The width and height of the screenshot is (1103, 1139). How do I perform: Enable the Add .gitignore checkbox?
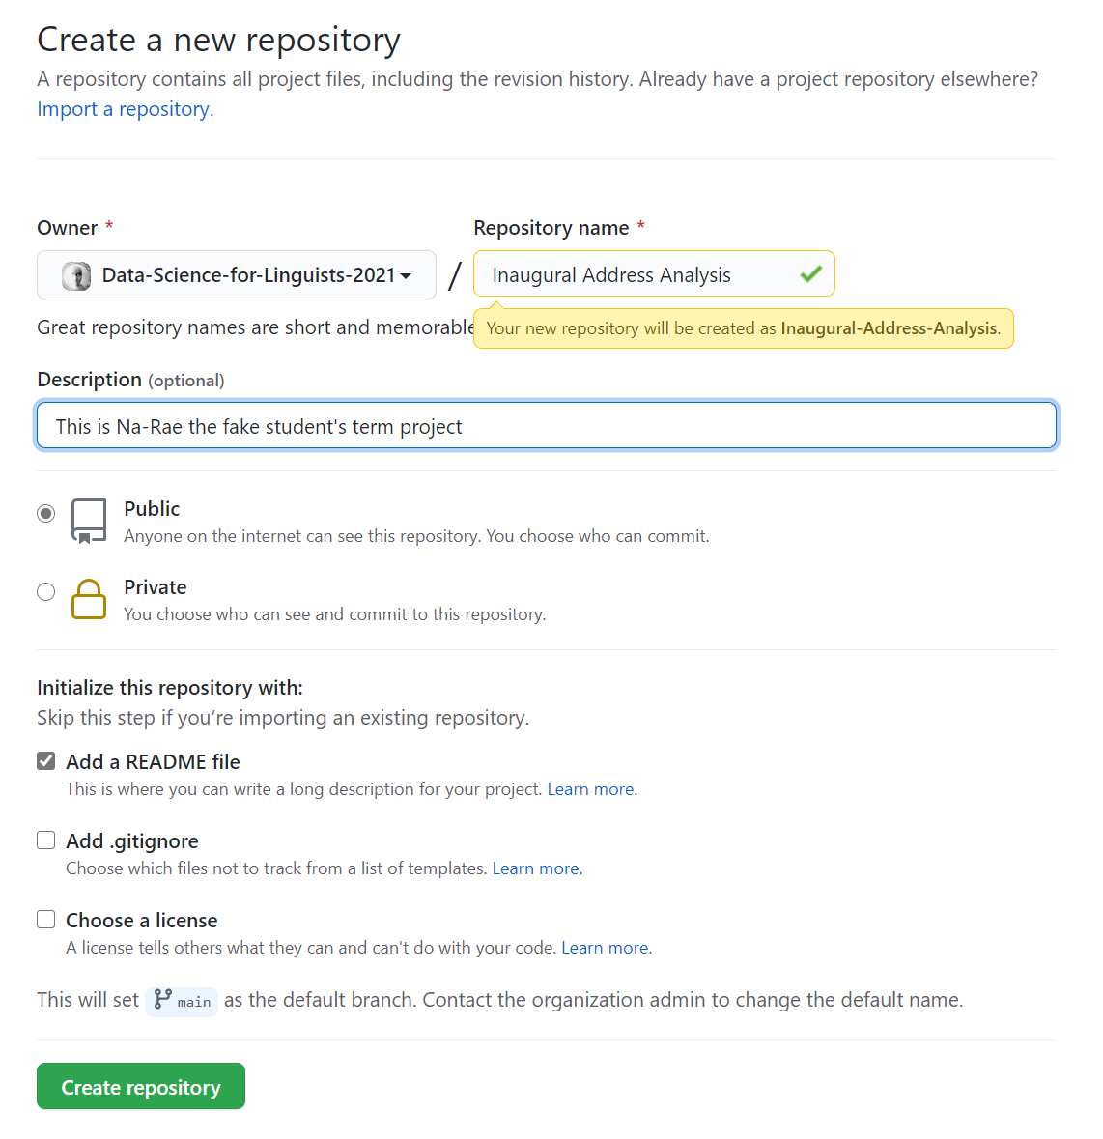[46, 840]
